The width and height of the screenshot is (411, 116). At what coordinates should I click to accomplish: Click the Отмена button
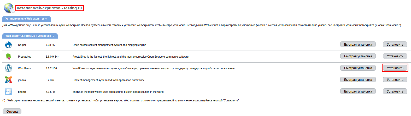12,111
